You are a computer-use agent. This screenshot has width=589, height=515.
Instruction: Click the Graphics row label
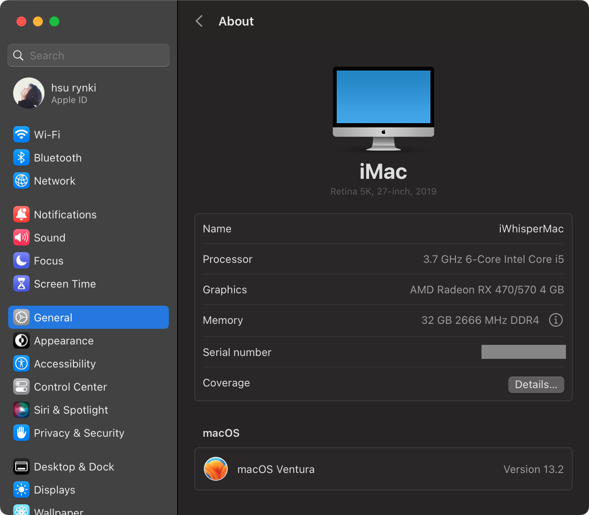pyautogui.click(x=225, y=290)
